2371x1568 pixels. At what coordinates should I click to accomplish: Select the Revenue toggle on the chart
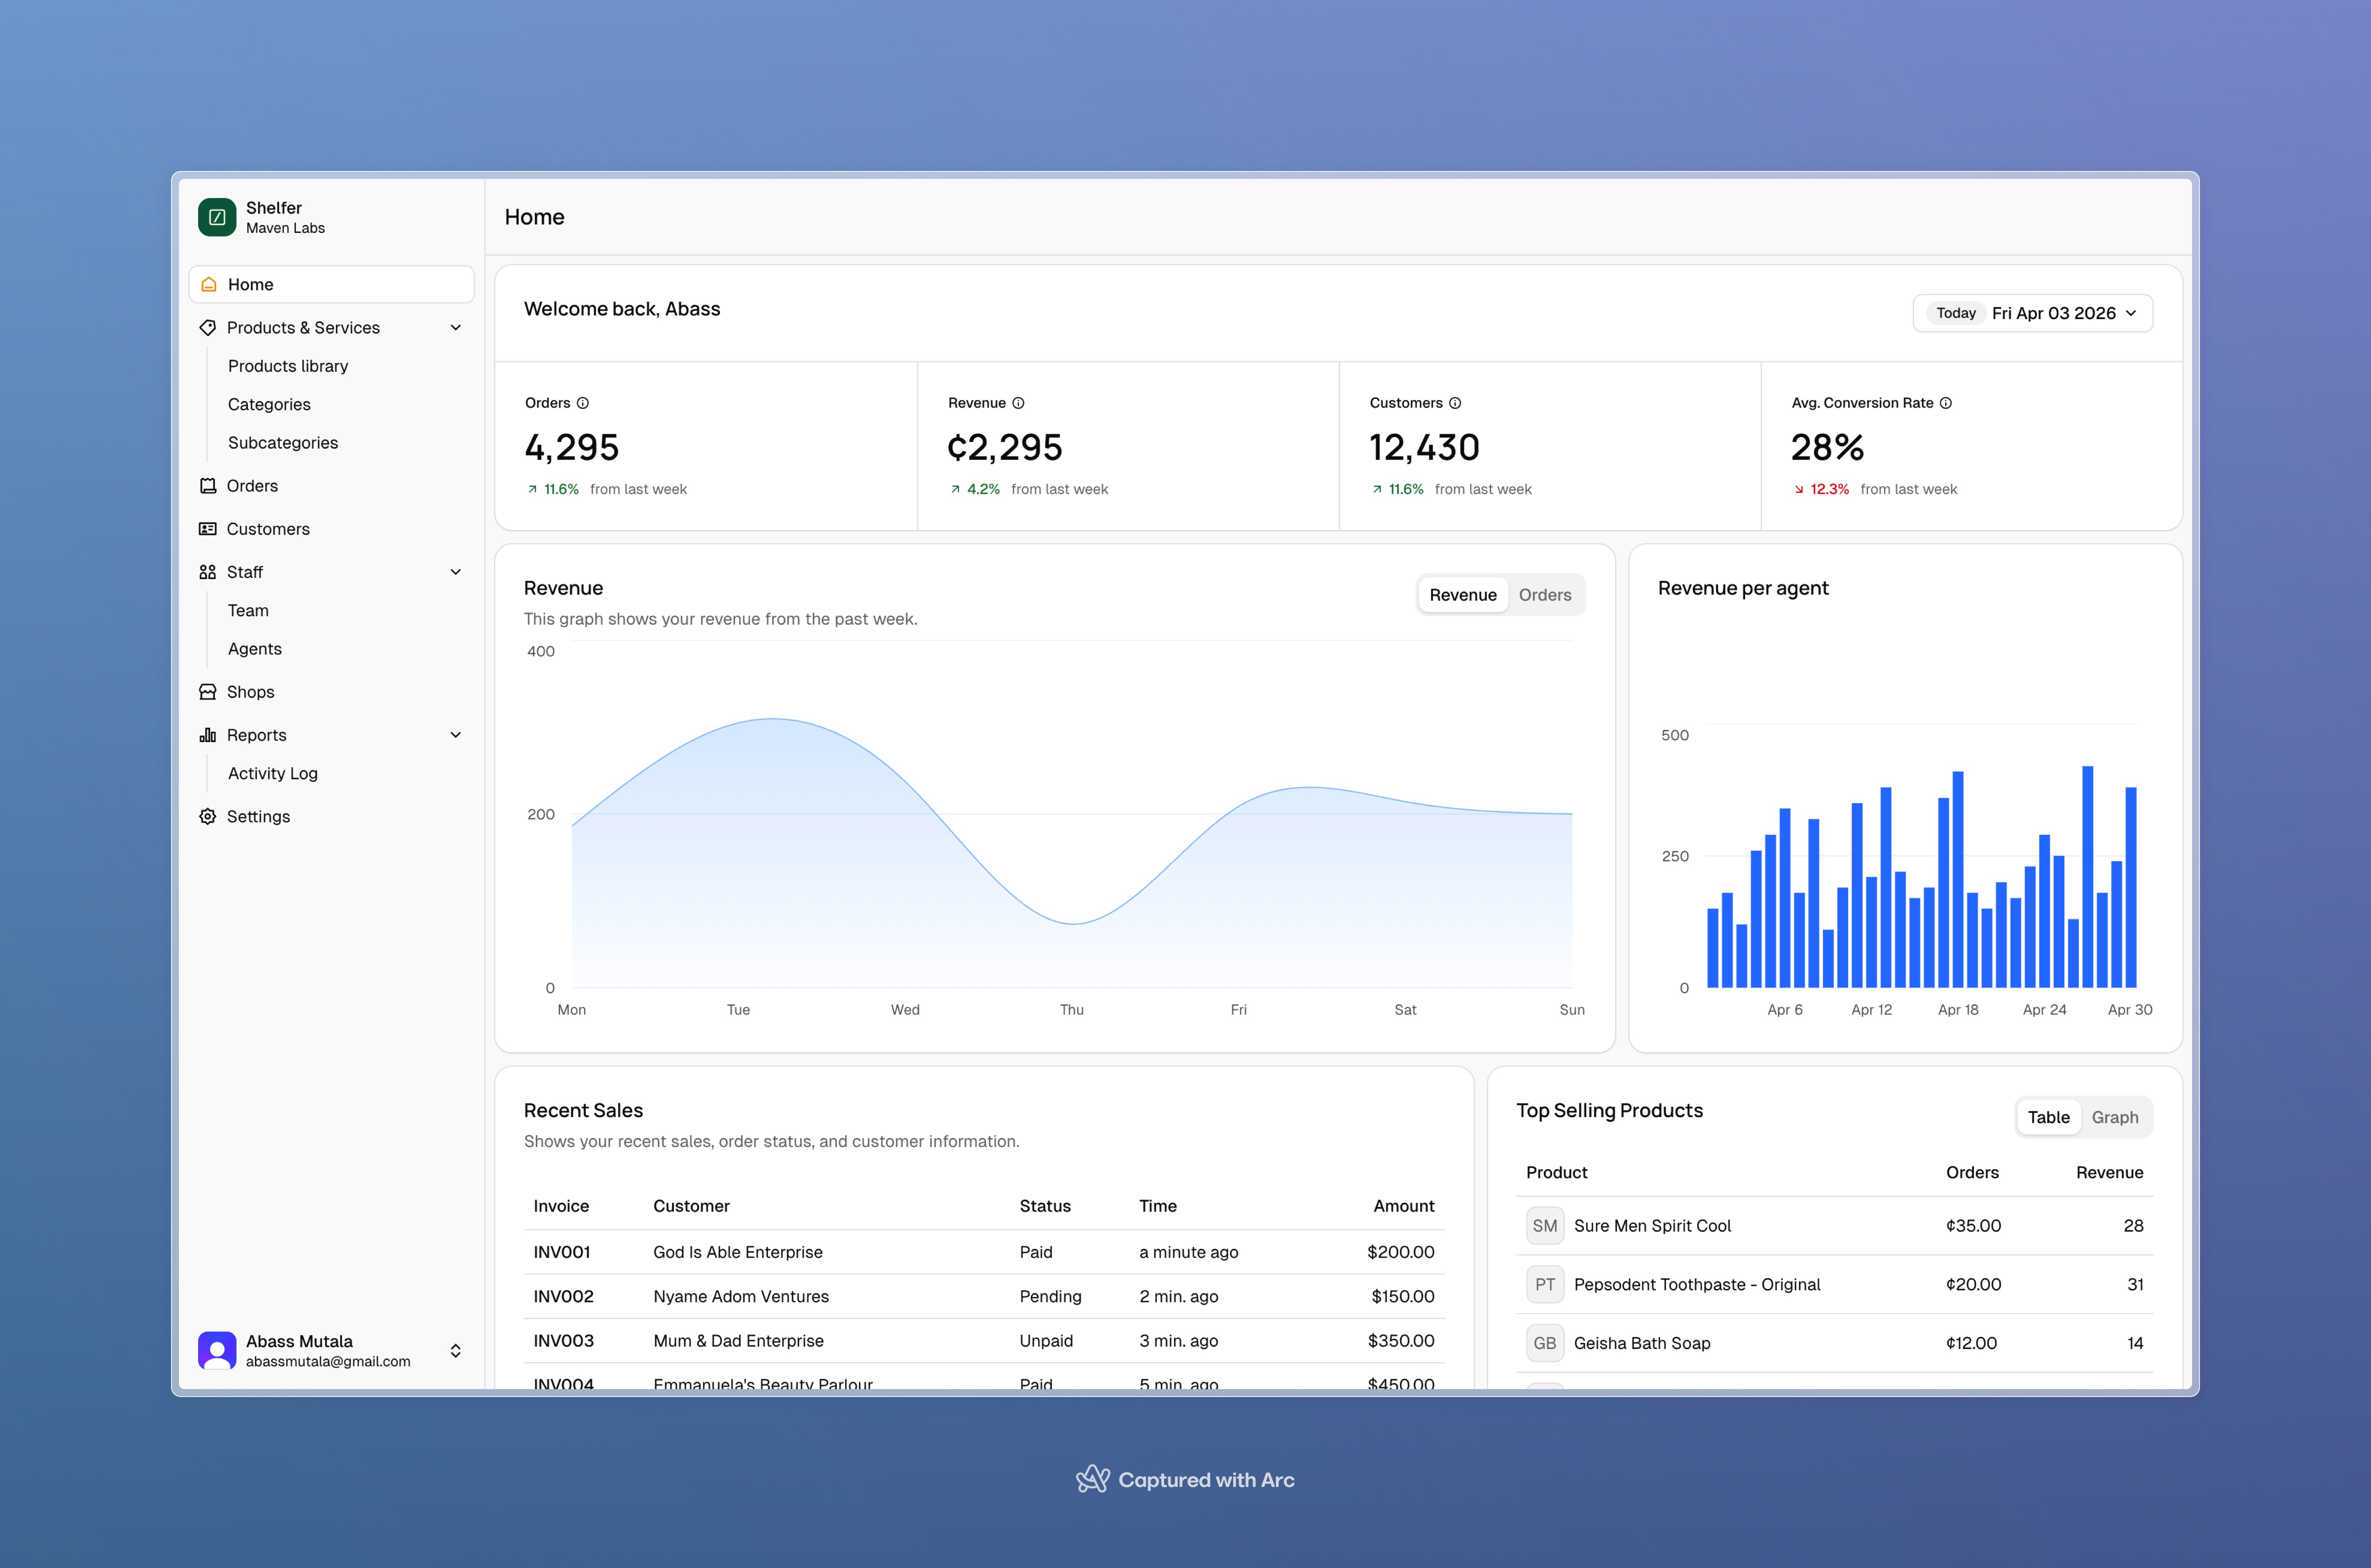[1463, 594]
